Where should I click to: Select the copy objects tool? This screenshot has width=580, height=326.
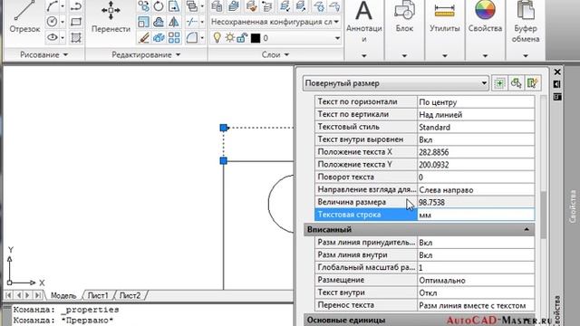click(143, 6)
